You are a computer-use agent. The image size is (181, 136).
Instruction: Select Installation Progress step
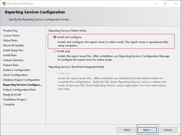click(x=15, y=100)
